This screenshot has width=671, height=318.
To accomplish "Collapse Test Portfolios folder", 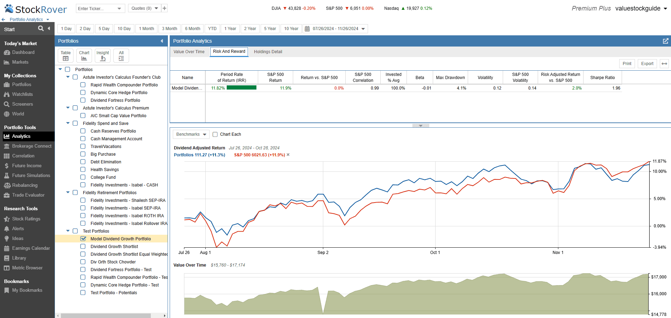I will point(68,231).
